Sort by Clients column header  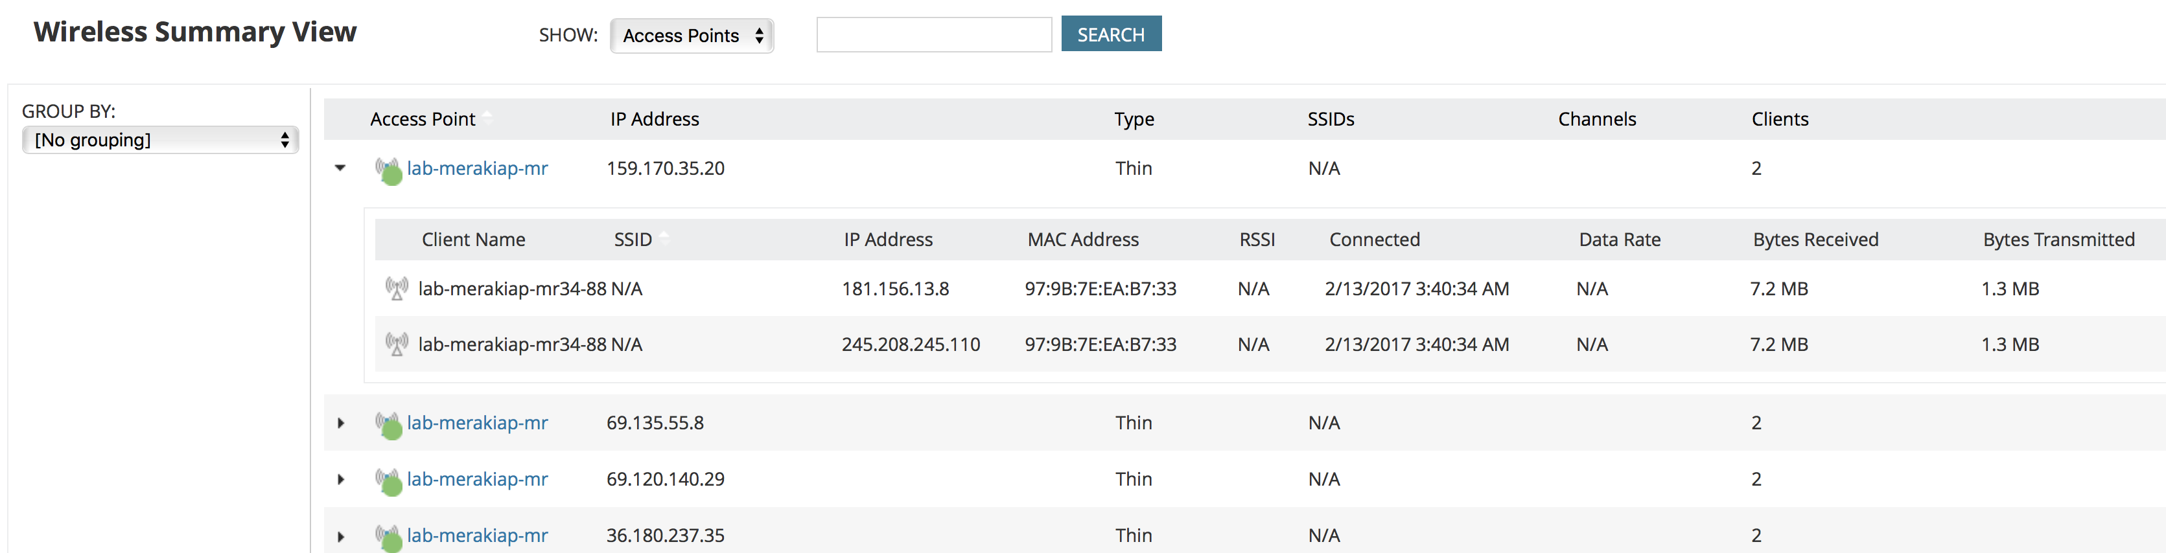1779,119
